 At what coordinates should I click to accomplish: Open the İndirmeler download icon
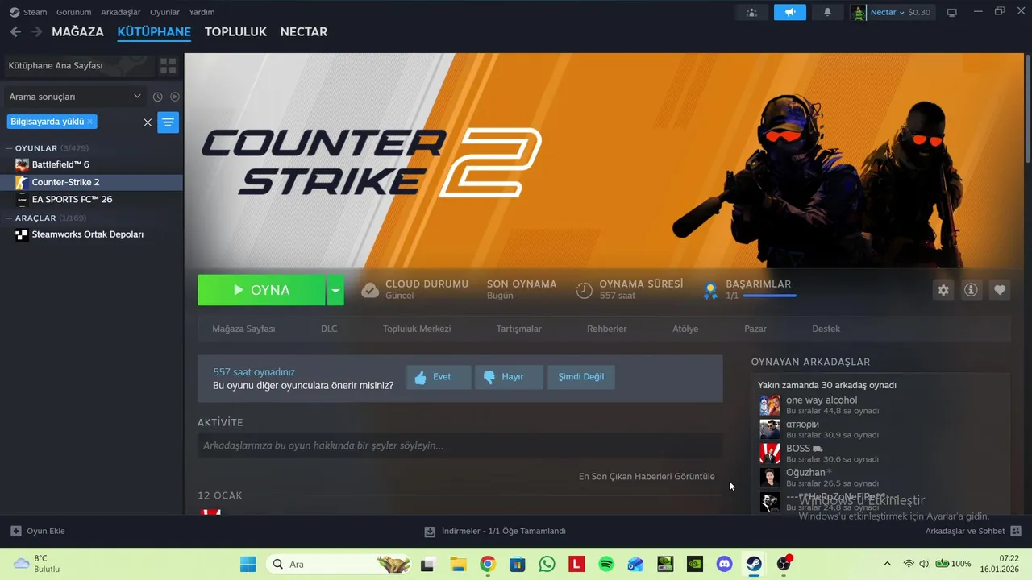coord(430,531)
